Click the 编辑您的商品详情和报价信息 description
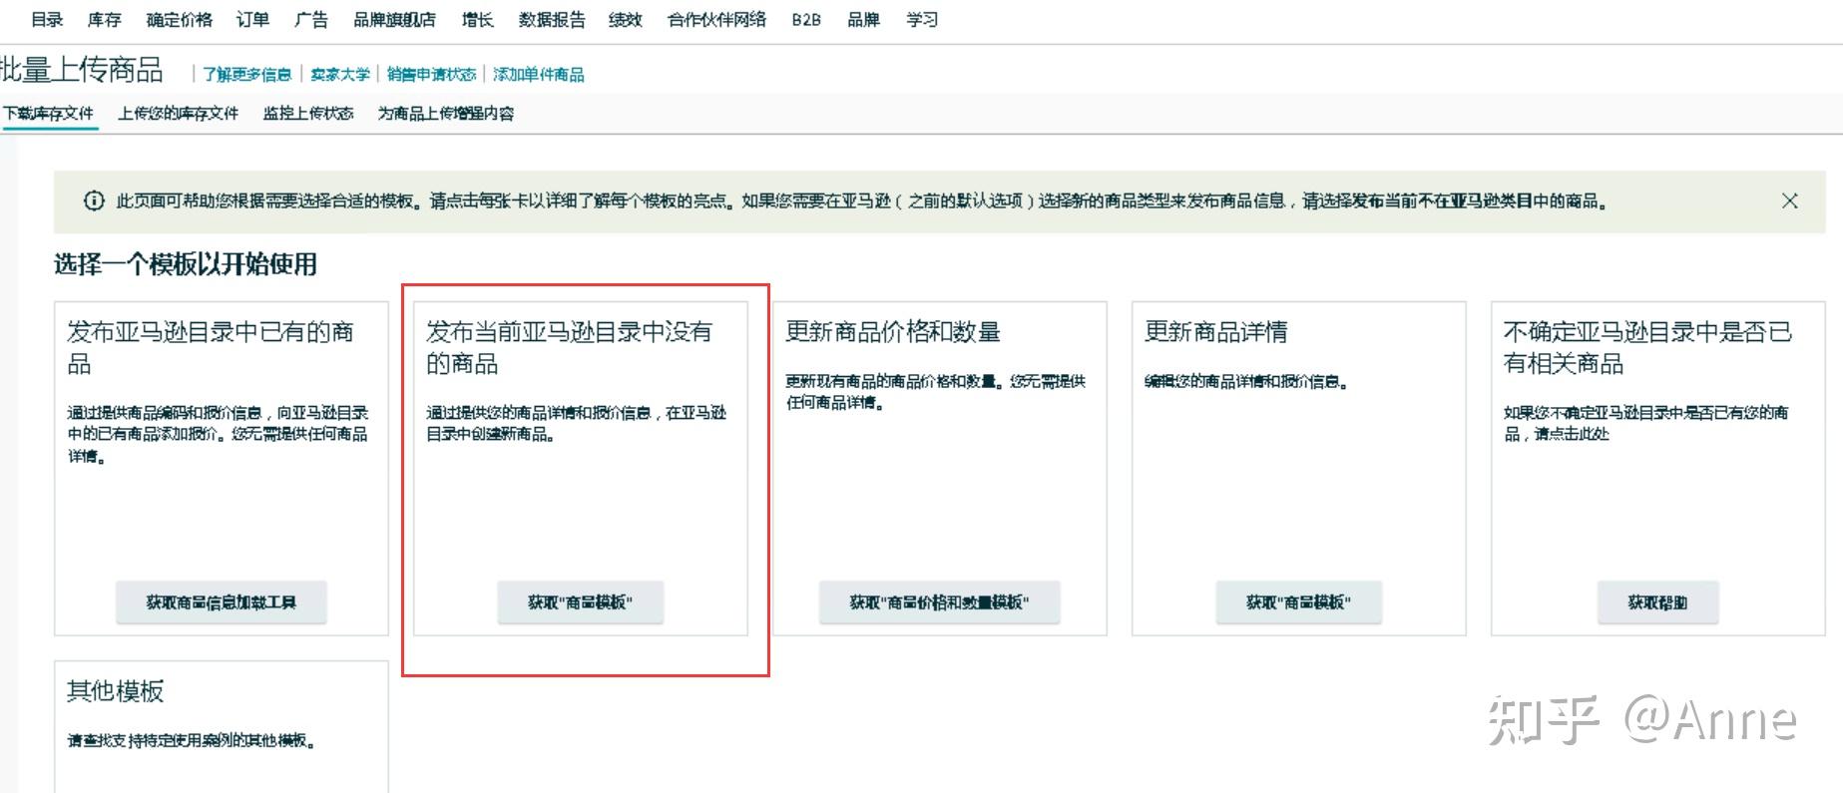This screenshot has width=1843, height=793. click(1246, 381)
